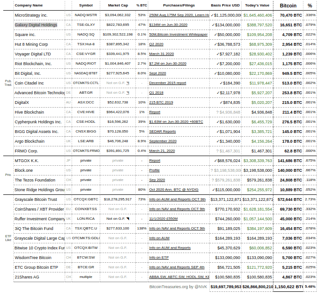Select the 'Market Cap' column header
The height and width of the screenshot is (296, 327).
118,6
